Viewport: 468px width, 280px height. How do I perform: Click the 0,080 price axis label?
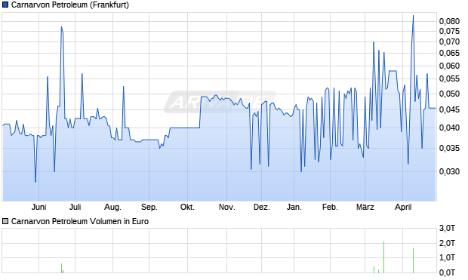449,21
